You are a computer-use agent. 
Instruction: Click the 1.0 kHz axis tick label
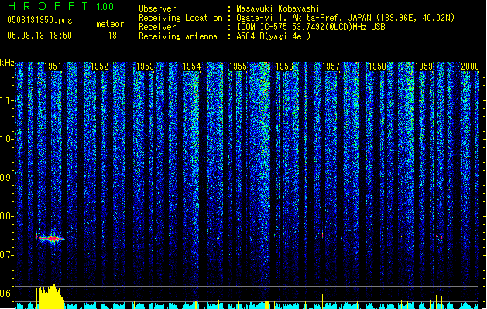(5, 139)
